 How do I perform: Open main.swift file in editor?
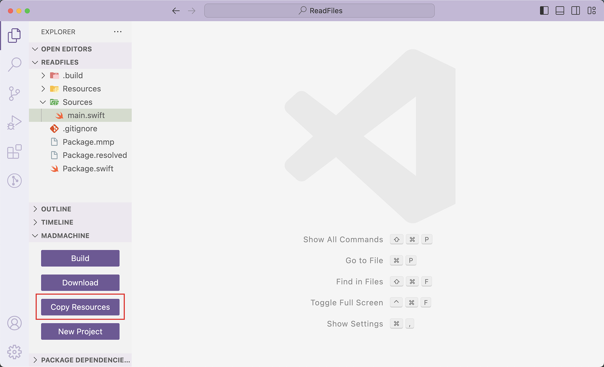click(86, 115)
